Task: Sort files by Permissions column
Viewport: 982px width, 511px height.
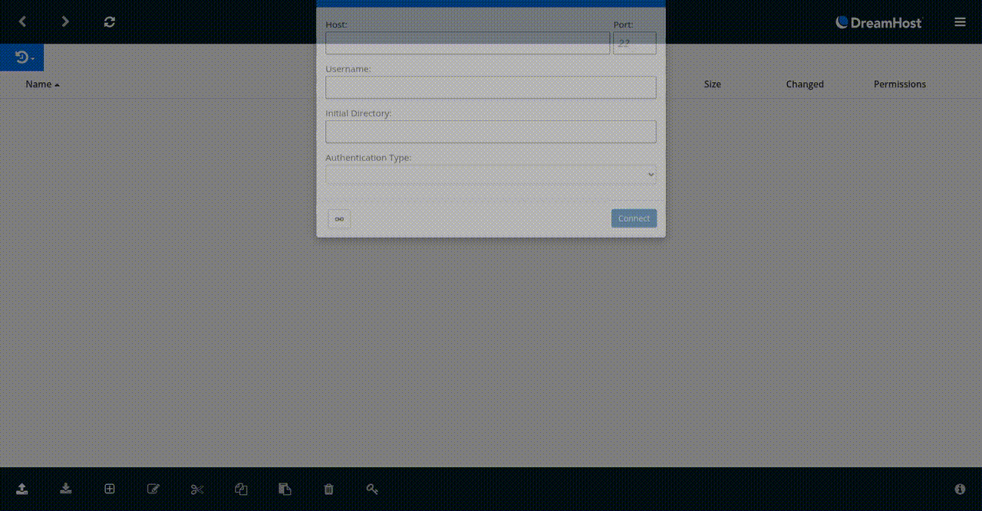Action: tap(899, 84)
